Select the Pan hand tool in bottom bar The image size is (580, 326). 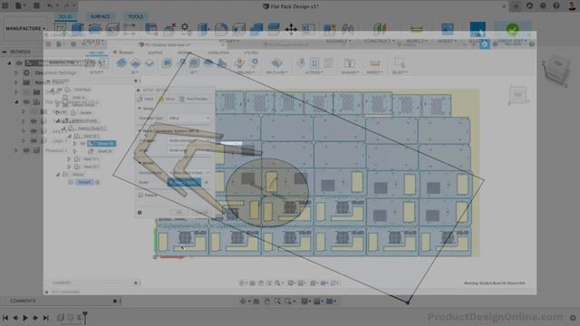point(266,302)
